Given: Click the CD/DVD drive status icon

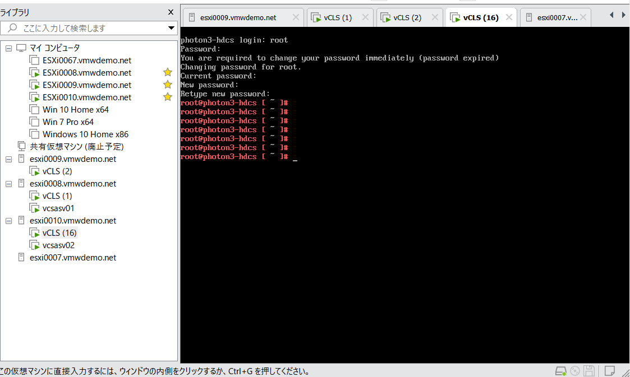Looking at the screenshot, I should tap(575, 371).
